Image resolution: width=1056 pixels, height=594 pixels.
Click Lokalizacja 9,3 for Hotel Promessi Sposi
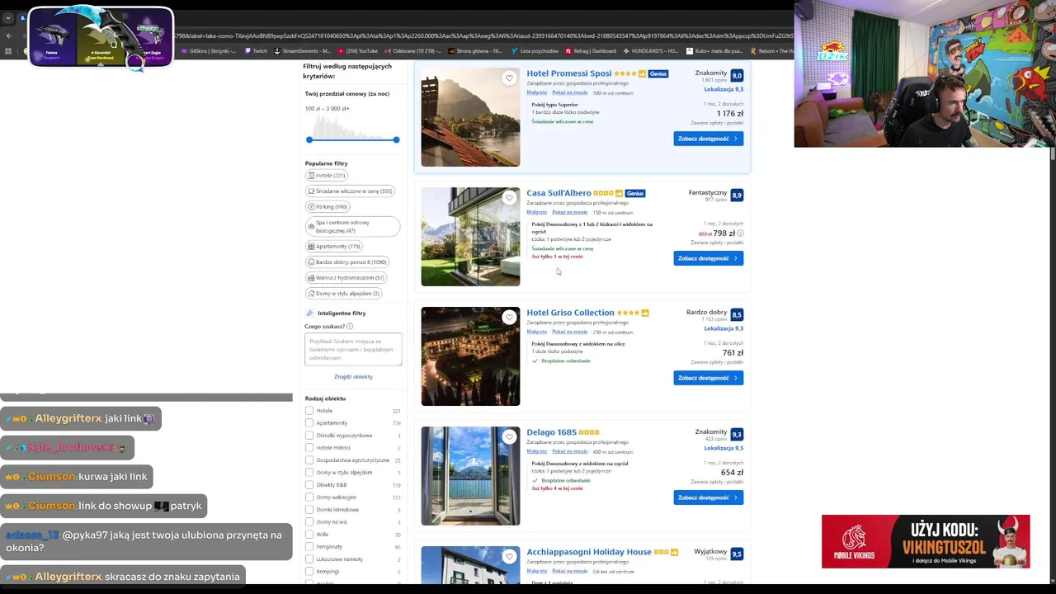724,89
